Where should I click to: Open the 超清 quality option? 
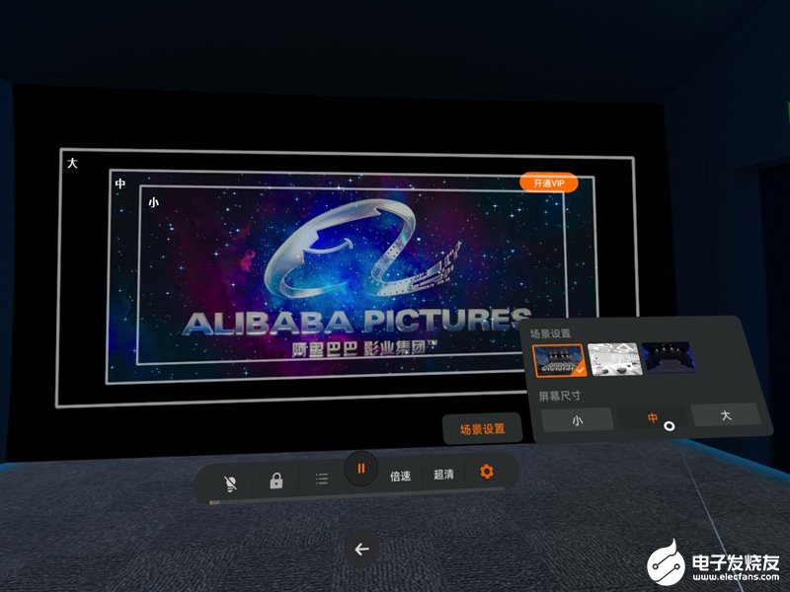(x=443, y=475)
